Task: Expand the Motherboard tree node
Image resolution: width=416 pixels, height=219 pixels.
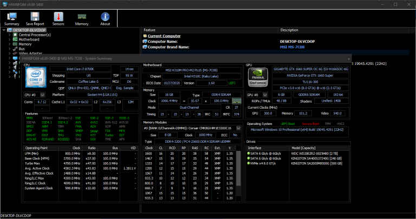Action: click(x=9, y=39)
